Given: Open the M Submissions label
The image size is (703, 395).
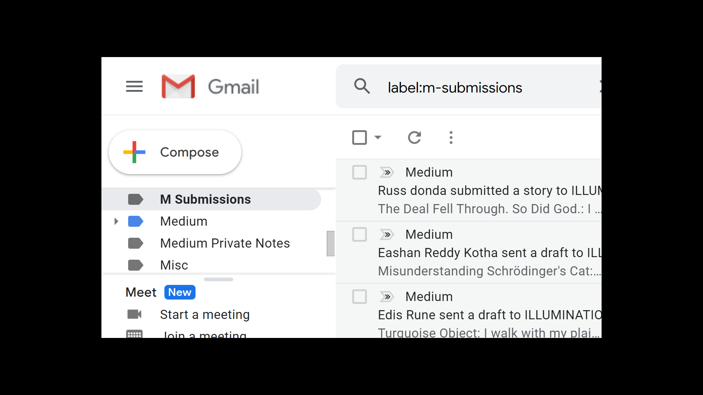Looking at the screenshot, I should pyautogui.click(x=205, y=199).
